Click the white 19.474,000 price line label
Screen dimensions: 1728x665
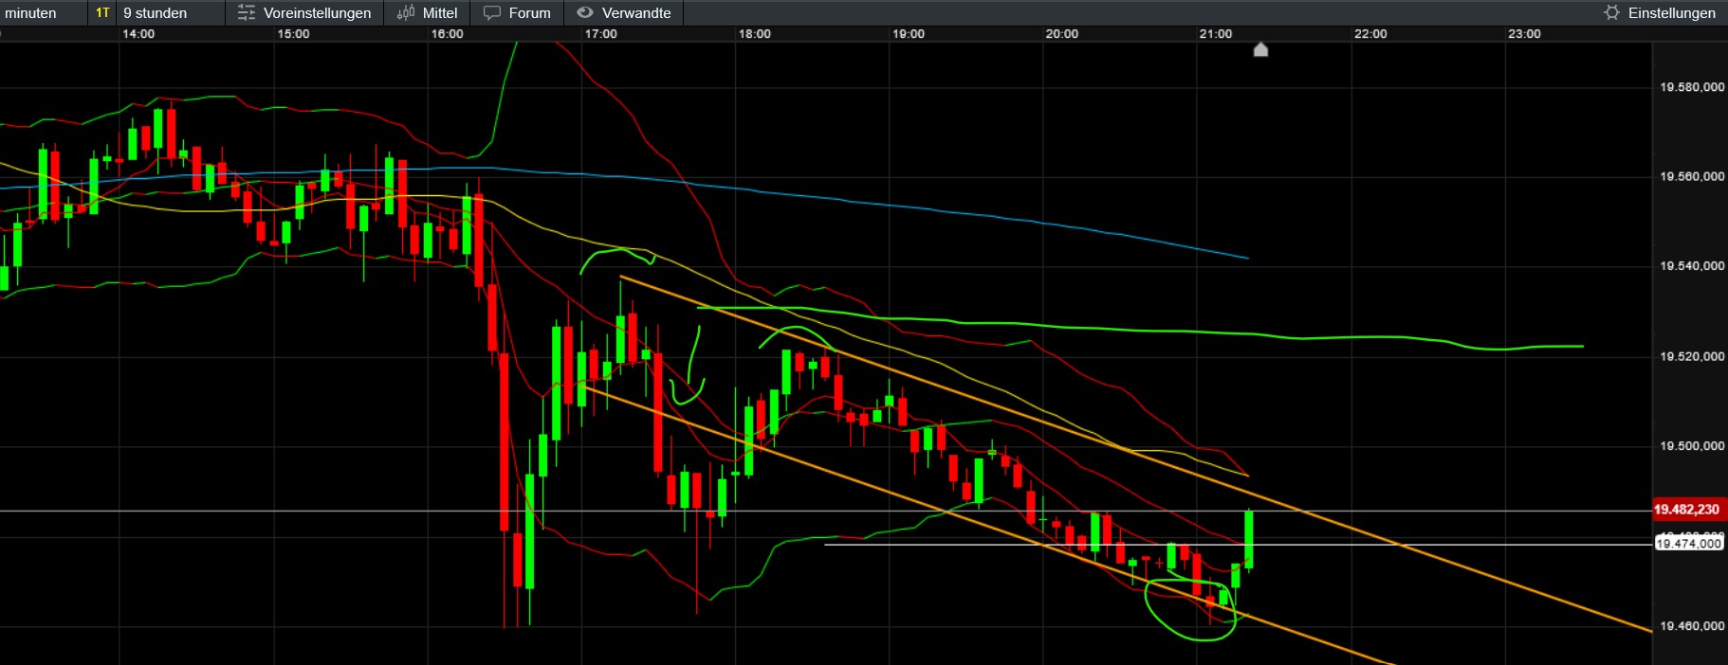1688,544
